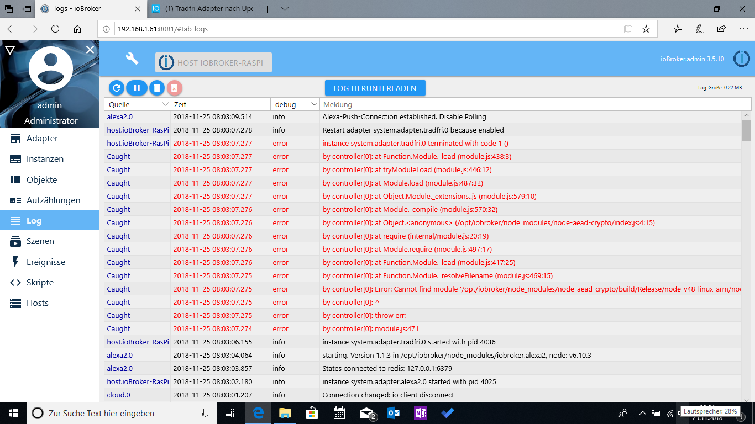Viewport: 755px width, 424px height.
Task: Click the red delete log file button
Action: click(174, 88)
